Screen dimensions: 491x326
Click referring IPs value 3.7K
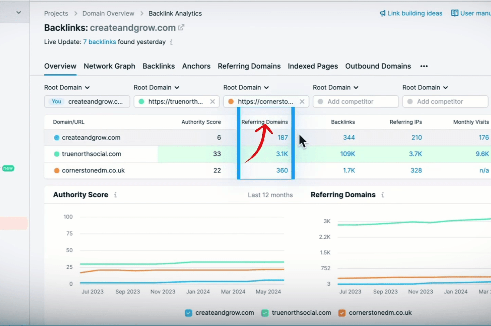tap(416, 154)
